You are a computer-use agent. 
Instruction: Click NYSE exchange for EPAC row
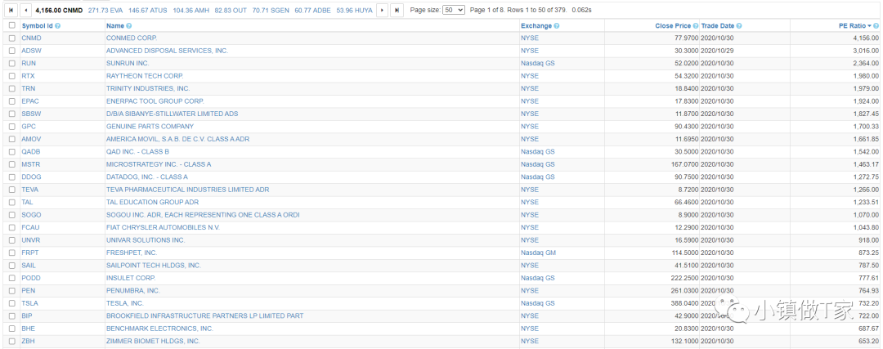tap(530, 101)
